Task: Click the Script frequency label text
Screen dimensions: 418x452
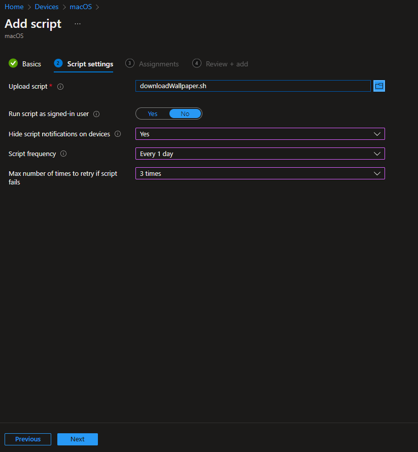Action: pyautogui.click(x=32, y=154)
